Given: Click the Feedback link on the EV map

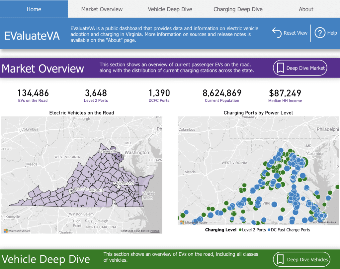Looking at the screenshot, I should pyautogui.click(x=155, y=231).
